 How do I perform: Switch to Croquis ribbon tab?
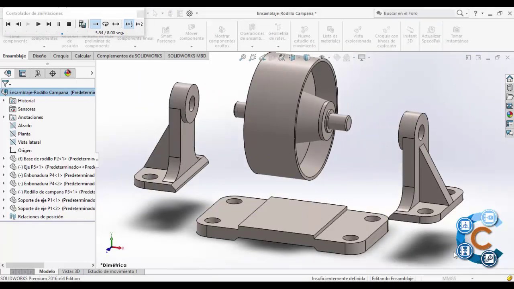61,56
